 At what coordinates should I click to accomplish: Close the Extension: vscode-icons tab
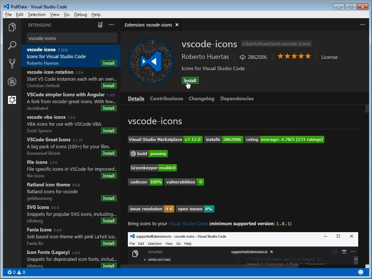coord(177,25)
